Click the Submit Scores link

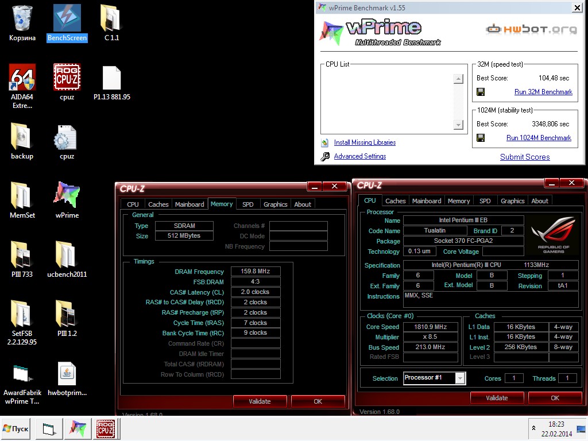[x=525, y=157]
